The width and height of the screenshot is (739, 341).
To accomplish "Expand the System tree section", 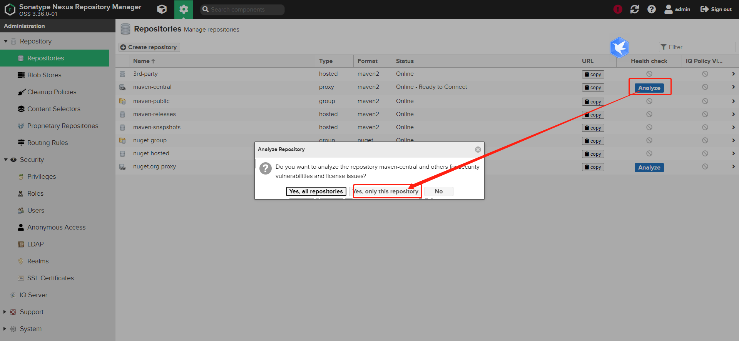I will tap(5, 329).
